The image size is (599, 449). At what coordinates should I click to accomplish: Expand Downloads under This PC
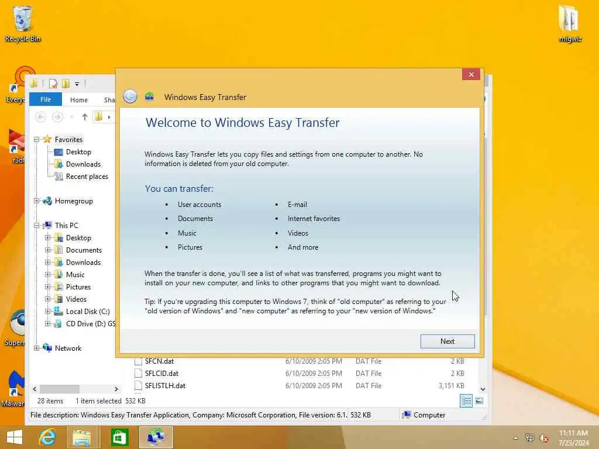[x=48, y=262]
